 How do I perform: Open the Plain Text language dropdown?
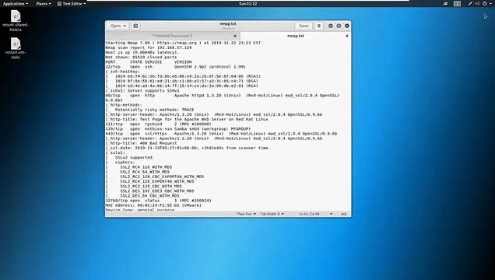point(247,214)
